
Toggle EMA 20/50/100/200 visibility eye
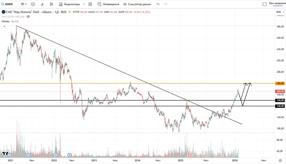(28, 17)
